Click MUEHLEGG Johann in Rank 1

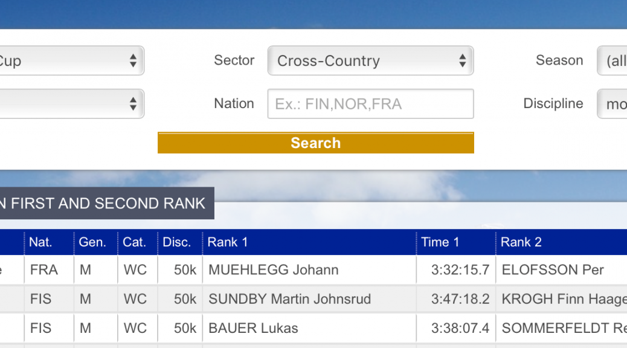274,270
